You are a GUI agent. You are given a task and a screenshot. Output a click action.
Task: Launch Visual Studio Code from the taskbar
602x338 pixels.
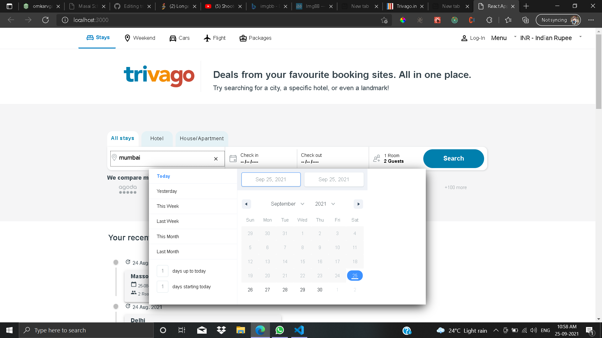(x=299, y=330)
